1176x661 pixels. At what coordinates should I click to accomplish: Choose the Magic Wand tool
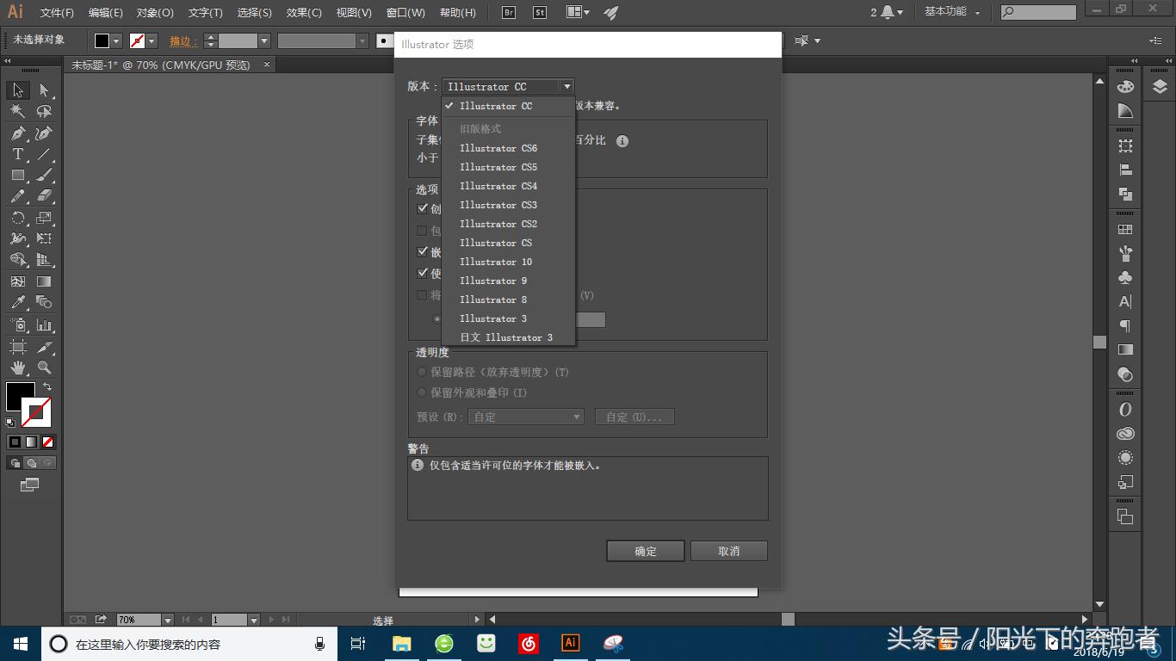(x=17, y=111)
